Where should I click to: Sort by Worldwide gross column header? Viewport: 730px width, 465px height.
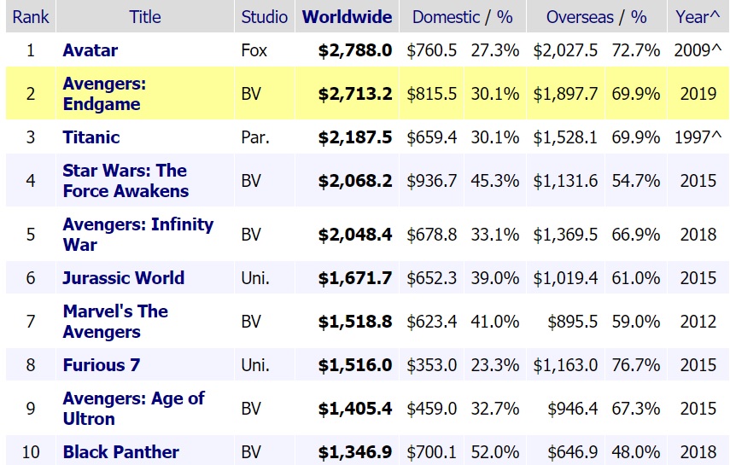point(347,17)
